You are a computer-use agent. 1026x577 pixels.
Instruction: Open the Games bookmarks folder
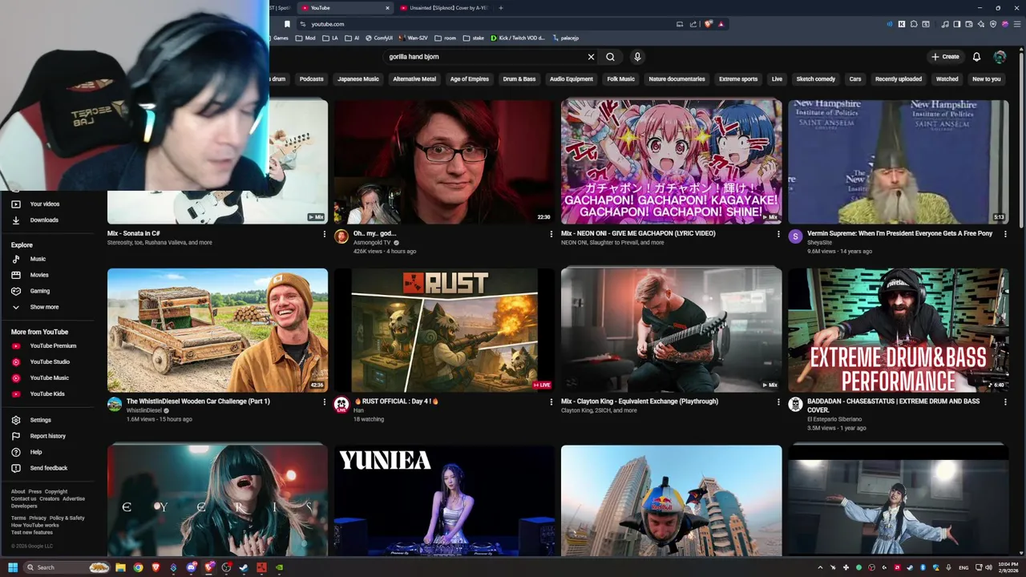pos(281,38)
